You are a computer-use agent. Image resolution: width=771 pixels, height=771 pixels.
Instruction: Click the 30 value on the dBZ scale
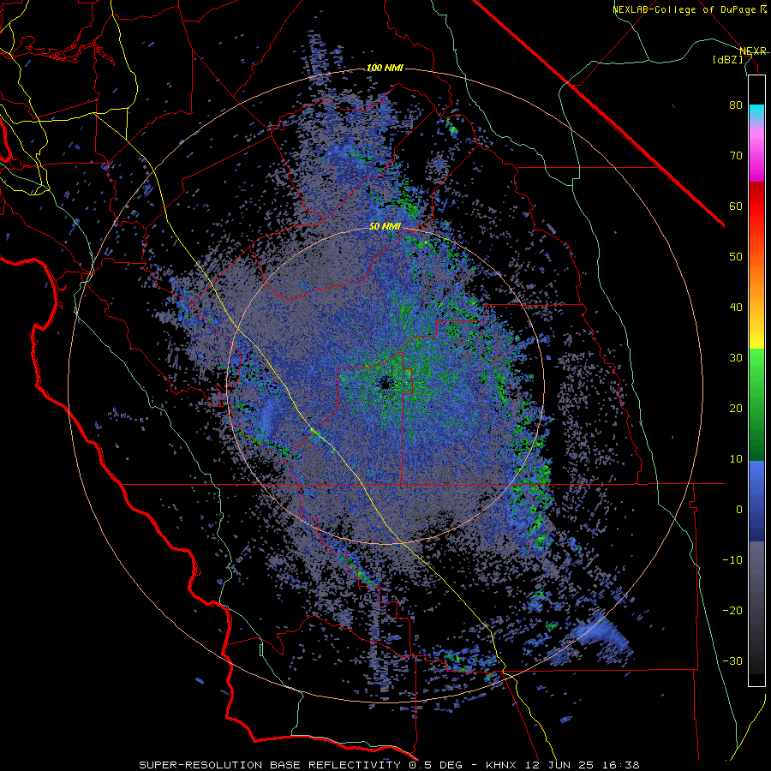[x=736, y=358]
